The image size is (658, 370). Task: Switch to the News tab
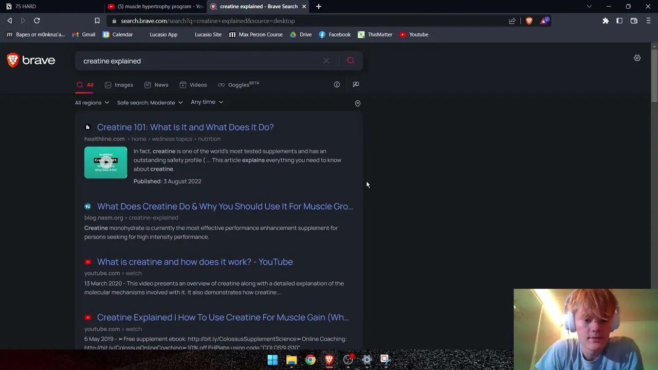(x=156, y=85)
